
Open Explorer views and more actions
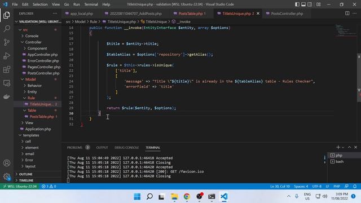(x=55, y=14)
